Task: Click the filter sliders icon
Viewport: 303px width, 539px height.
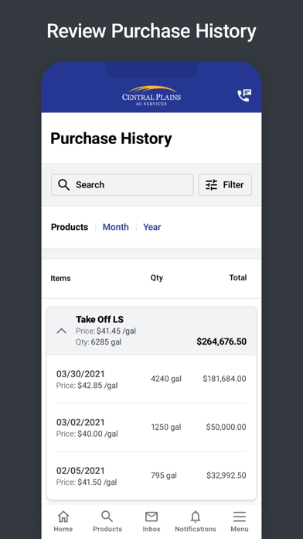Action: [211, 185]
